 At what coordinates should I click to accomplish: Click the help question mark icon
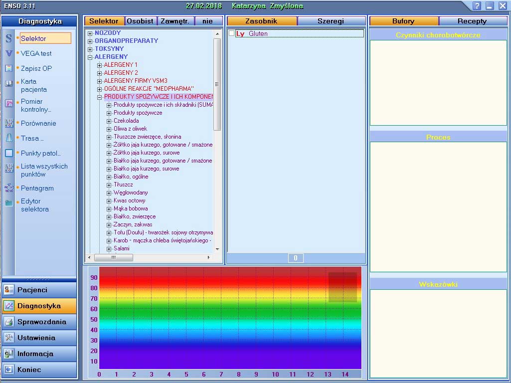pyautogui.click(x=477, y=6)
